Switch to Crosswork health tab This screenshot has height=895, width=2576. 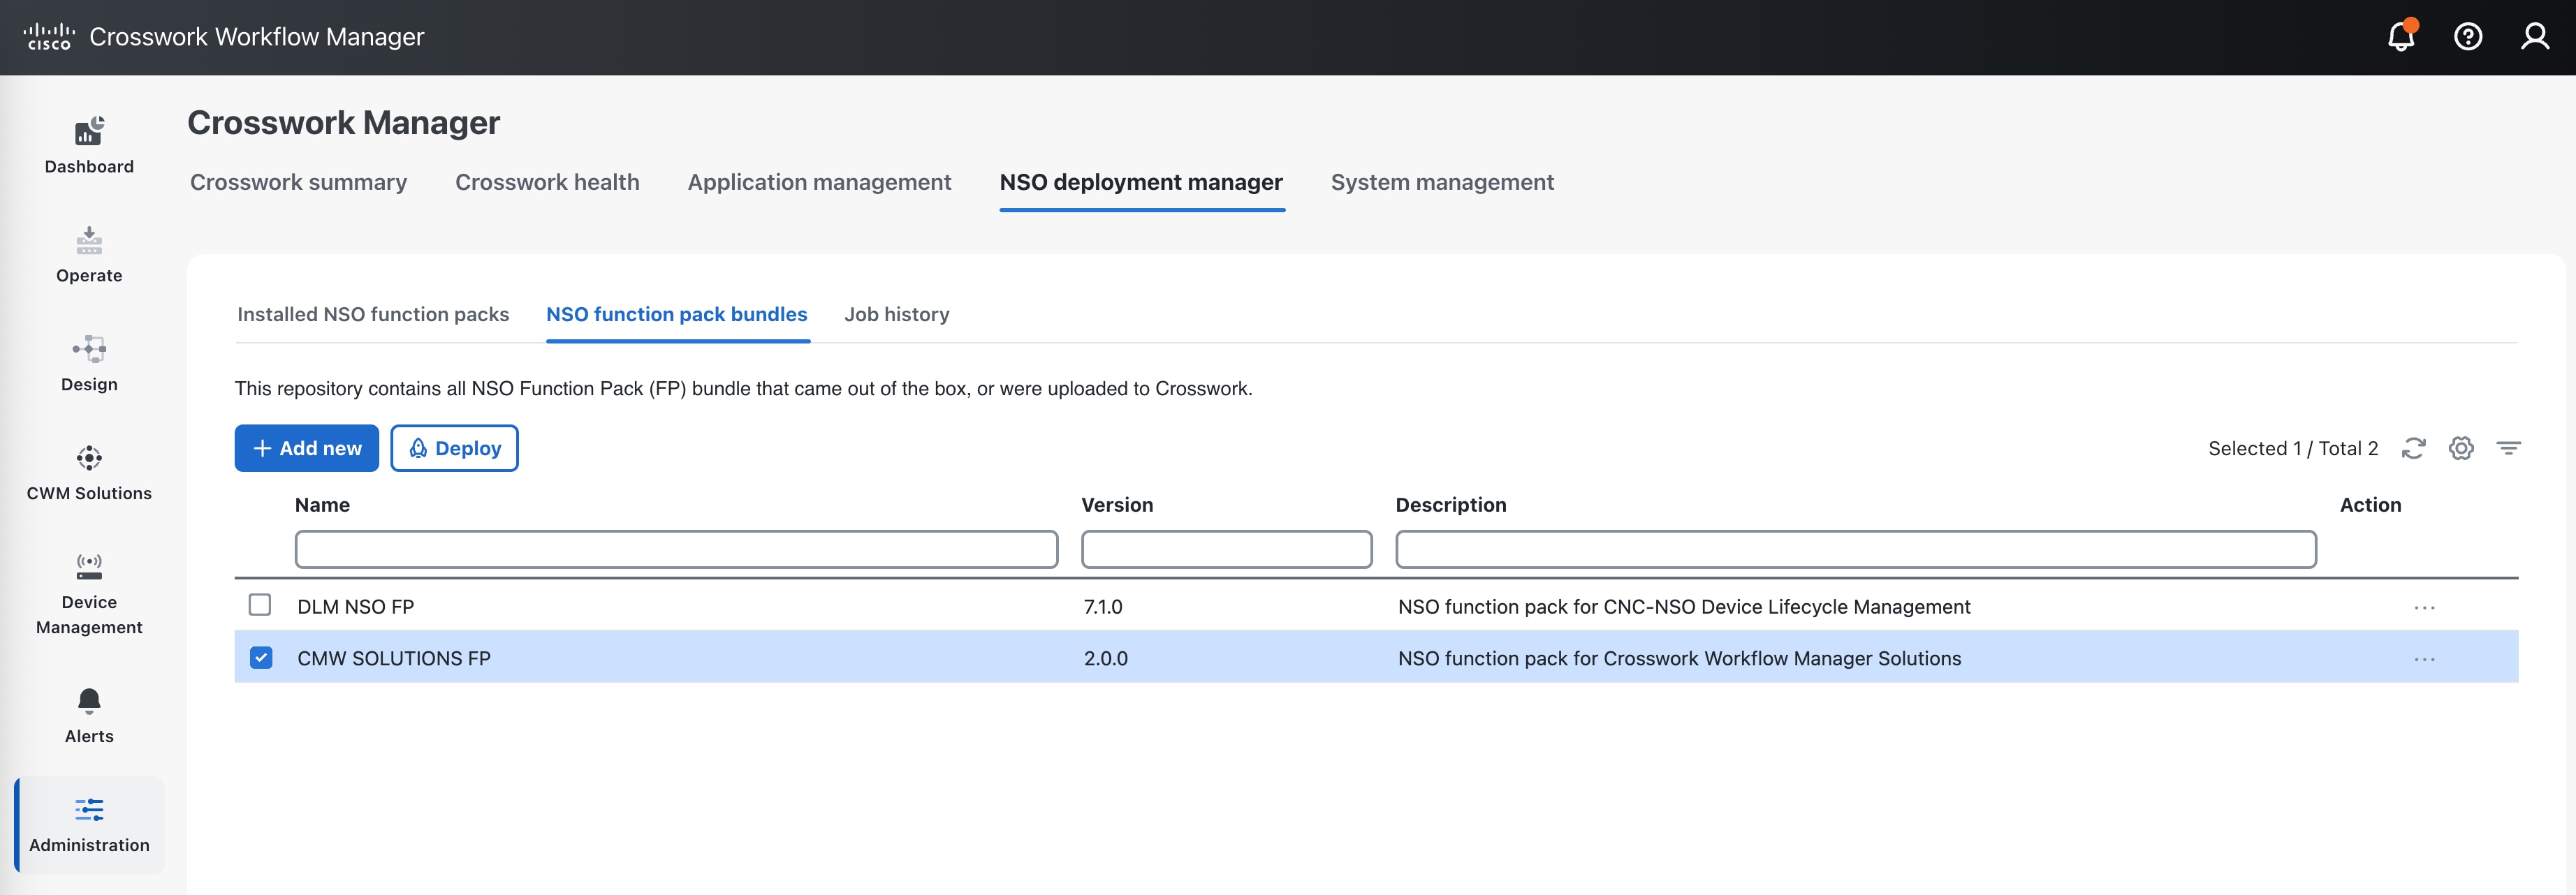pos(547,182)
